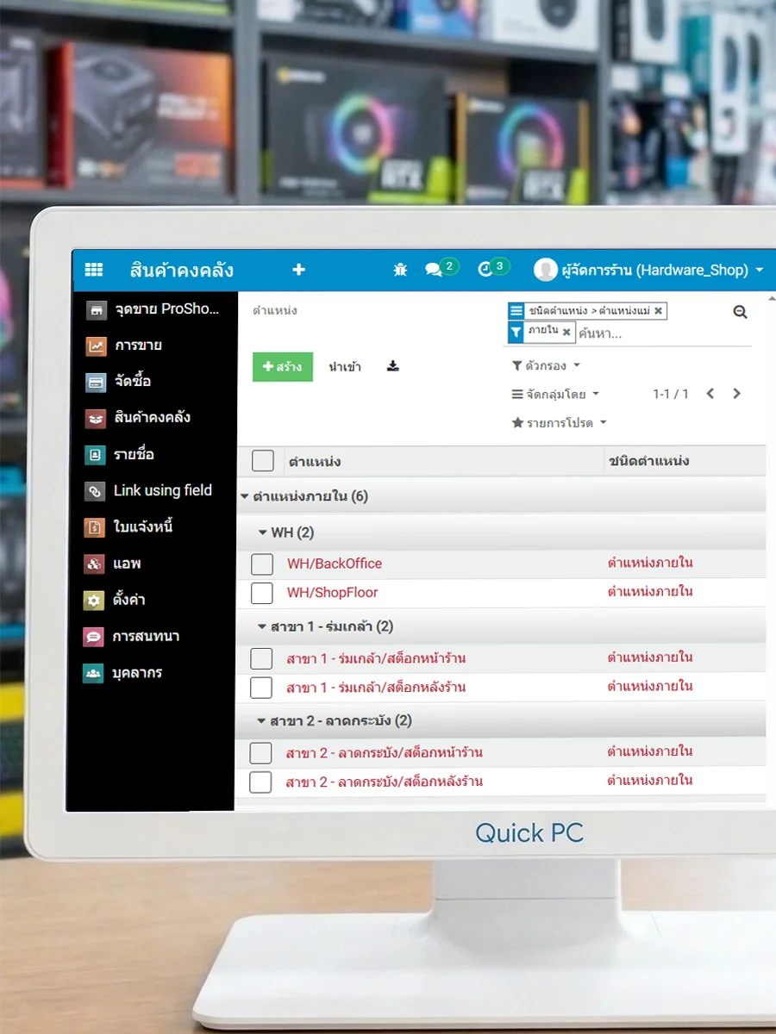This screenshot has height=1034, width=776.
Task: Check the WH/BackOffice row checkbox
Action: 262,564
